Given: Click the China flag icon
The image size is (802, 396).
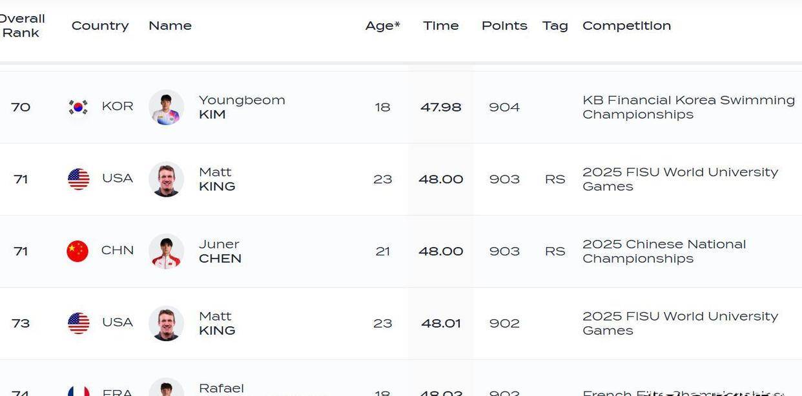Looking at the screenshot, I should (77, 251).
